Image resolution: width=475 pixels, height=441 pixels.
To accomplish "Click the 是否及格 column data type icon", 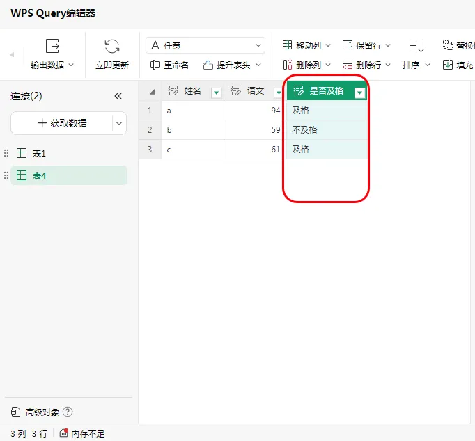I will click(x=298, y=90).
